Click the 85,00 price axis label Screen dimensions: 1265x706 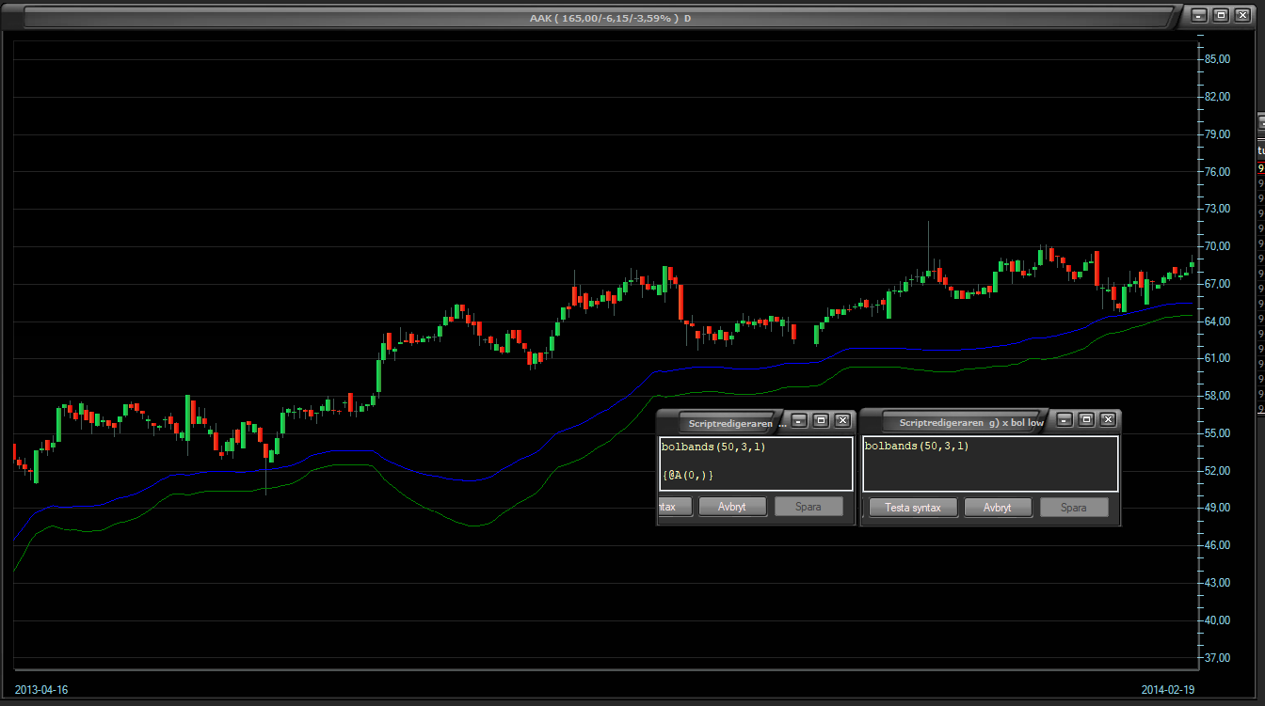coord(1218,59)
